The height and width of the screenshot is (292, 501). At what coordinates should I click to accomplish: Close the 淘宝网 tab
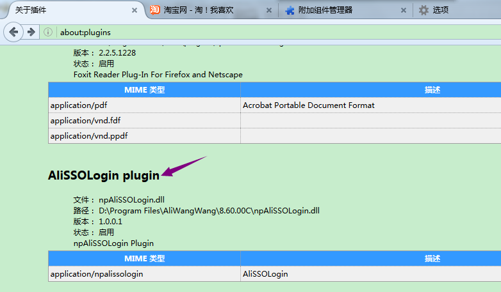tap(268, 10)
